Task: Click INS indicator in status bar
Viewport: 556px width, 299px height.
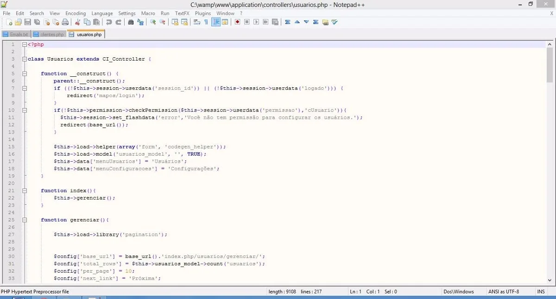Action: (541, 292)
